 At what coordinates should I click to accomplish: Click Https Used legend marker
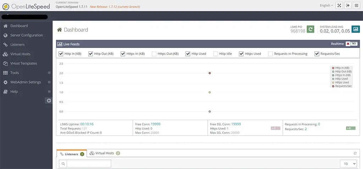tap(333, 82)
